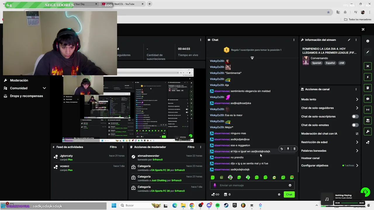The width and height of the screenshot is (374, 210).
Task: Open Discord from the taskbar
Action: tap(209, 205)
